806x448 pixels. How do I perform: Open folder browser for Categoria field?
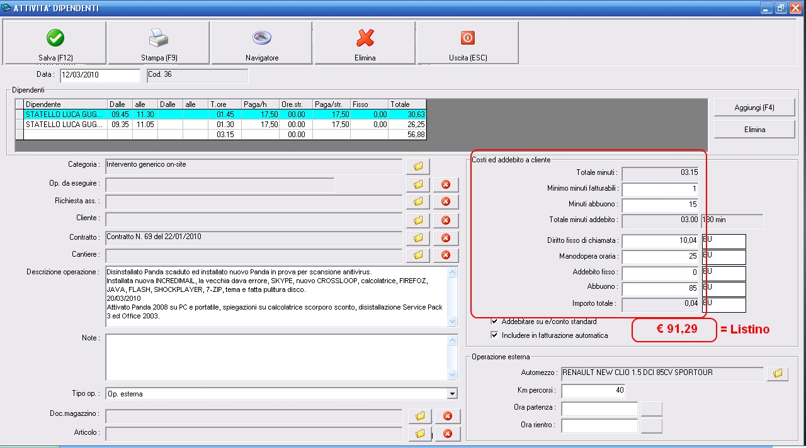click(417, 166)
